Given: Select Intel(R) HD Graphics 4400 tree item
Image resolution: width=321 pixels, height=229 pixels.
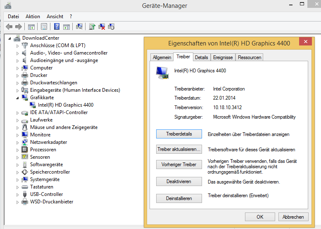Looking at the screenshot, I should point(66,105).
